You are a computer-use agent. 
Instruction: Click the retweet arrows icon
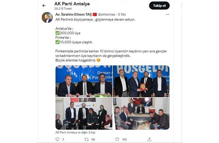86,139
